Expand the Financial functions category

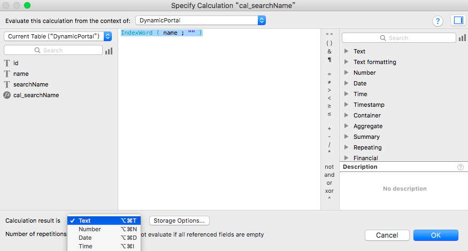pyautogui.click(x=346, y=158)
